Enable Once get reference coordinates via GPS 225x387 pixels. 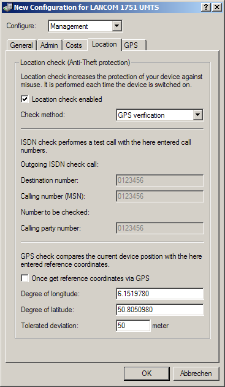[x=25, y=278]
